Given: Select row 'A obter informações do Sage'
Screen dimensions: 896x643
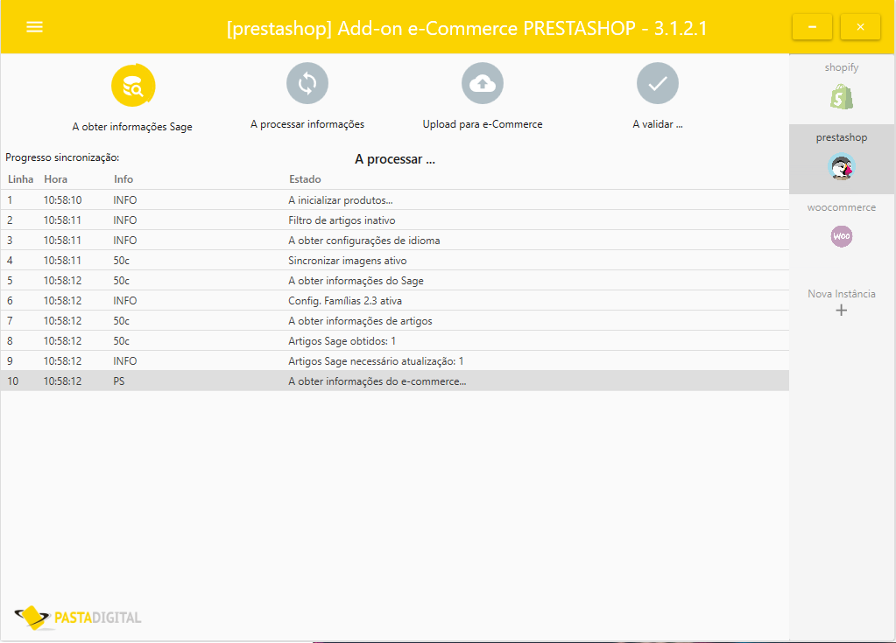Looking at the screenshot, I should pyautogui.click(x=395, y=281).
